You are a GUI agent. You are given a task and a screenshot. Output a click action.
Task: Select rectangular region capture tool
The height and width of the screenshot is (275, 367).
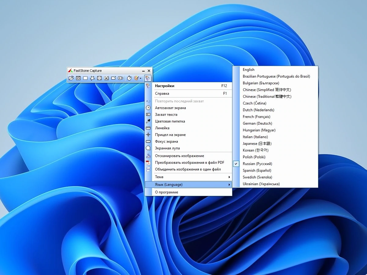pyautogui.click(x=85, y=78)
